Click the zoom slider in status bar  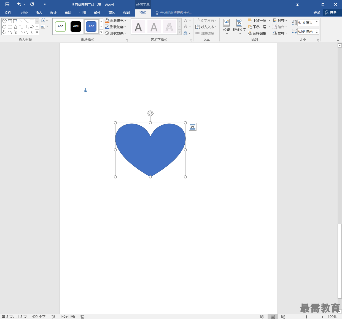point(306,317)
